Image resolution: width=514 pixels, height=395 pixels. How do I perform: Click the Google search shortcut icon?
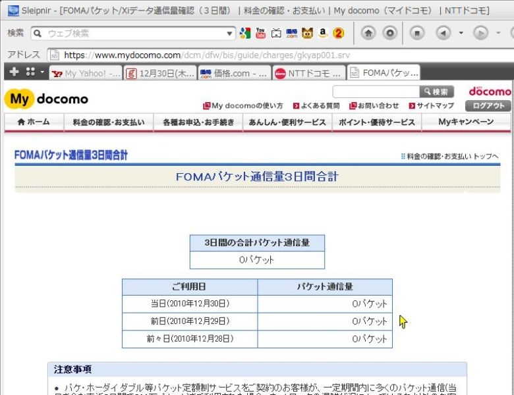point(245,33)
